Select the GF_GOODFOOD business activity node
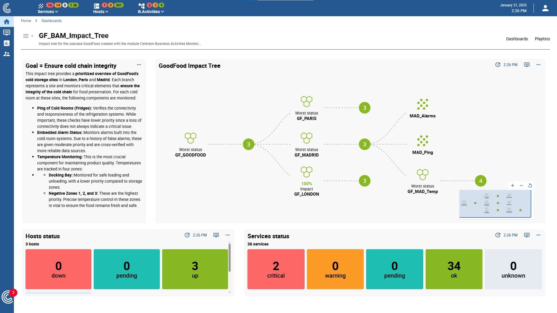The width and height of the screenshot is (557, 313). coord(191,145)
